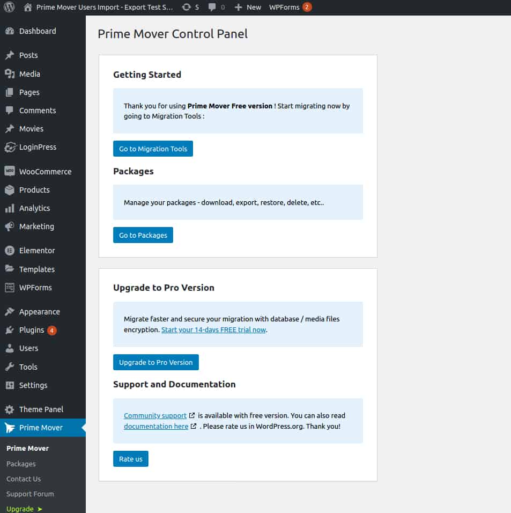Click the Appearance paintbrush icon
The height and width of the screenshot is (513, 511).
click(10, 312)
